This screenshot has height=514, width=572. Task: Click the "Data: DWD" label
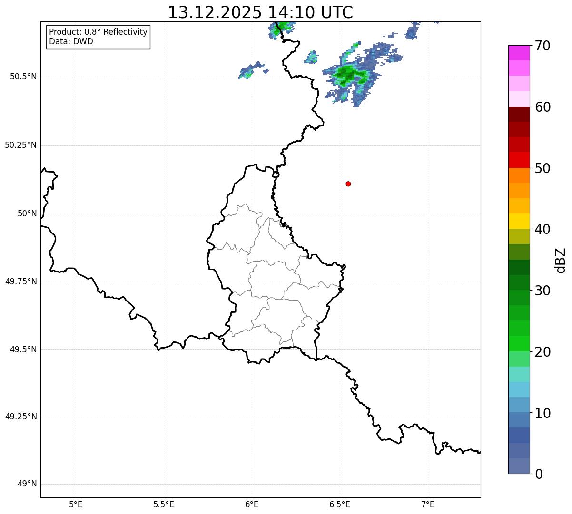[x=71, y=41]
